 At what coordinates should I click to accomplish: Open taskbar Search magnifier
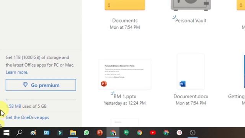20,133
